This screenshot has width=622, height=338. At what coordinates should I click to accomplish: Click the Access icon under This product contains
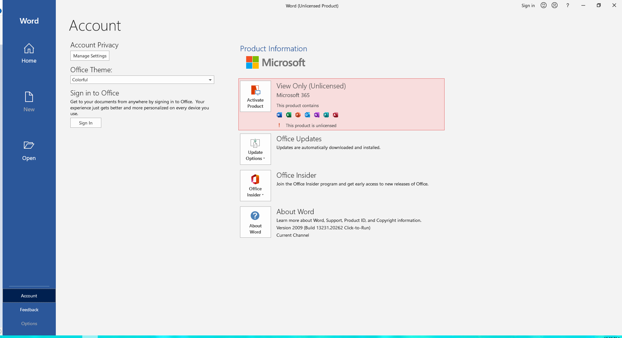pyautogui.click(x=335, y=115)
